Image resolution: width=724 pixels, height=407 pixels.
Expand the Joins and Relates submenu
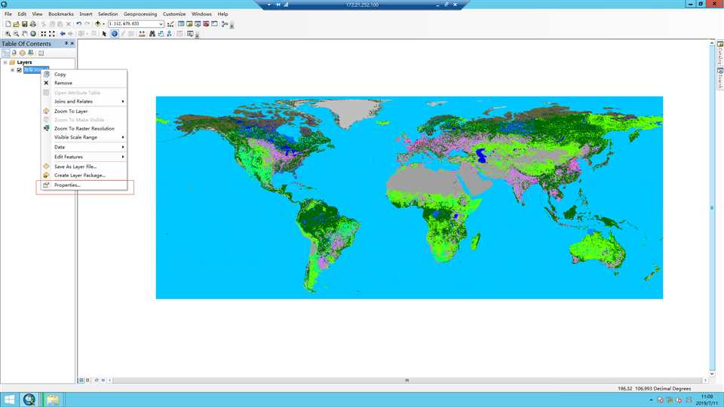click(84, 102)
